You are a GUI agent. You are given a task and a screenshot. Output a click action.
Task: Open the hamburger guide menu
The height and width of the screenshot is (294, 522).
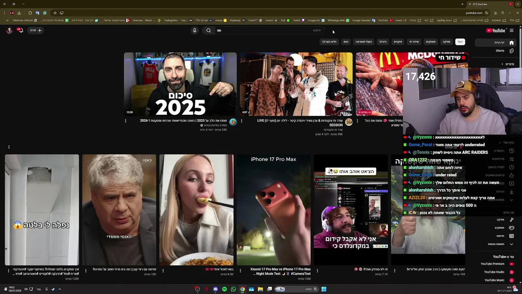[x=511, y=31]
